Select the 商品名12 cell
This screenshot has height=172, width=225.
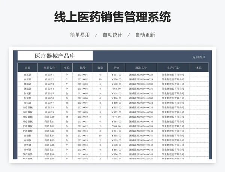(49, 126)
